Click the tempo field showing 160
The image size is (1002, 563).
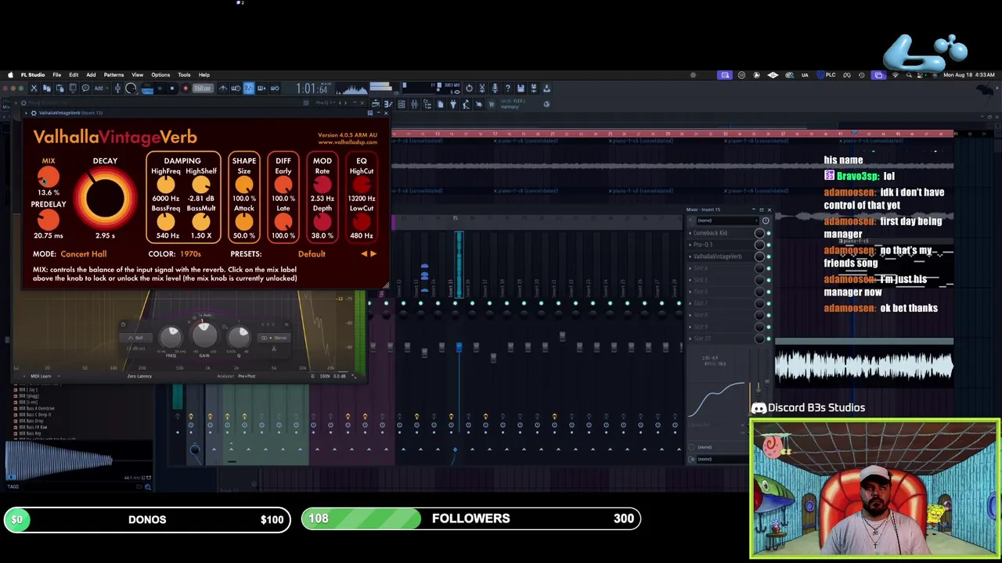point(203,88)
